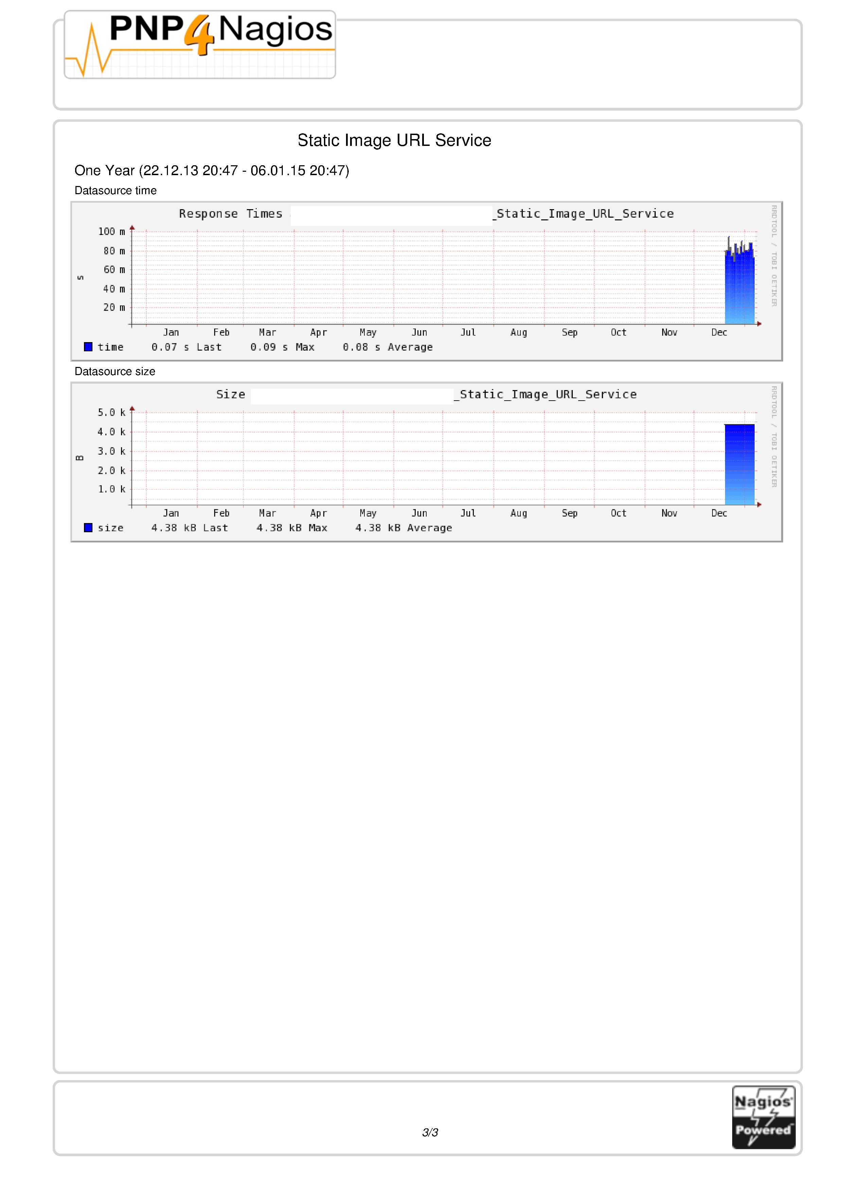Click the blue size legend swatch
The height and width of the screenshot is (1193, 843).
click(88, 527)
